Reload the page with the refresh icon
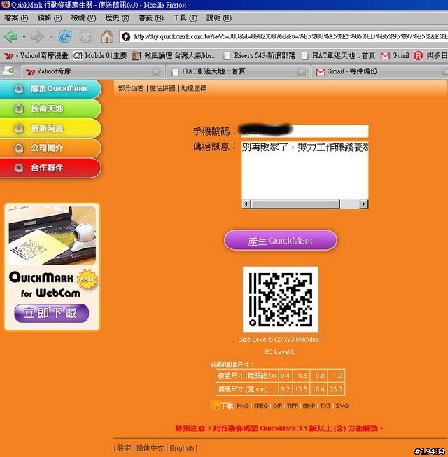Viewport: 448px width, 457px height. 65,36
